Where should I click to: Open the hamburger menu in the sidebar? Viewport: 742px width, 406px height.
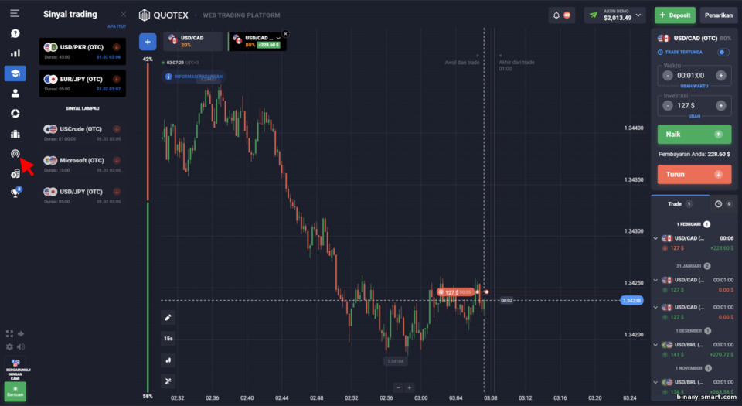15,13
